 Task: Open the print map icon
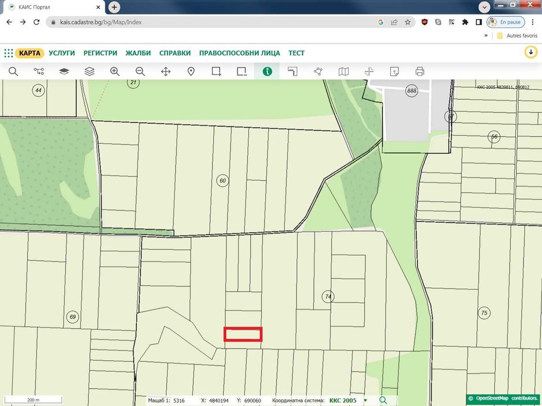(x=420, y=72)
